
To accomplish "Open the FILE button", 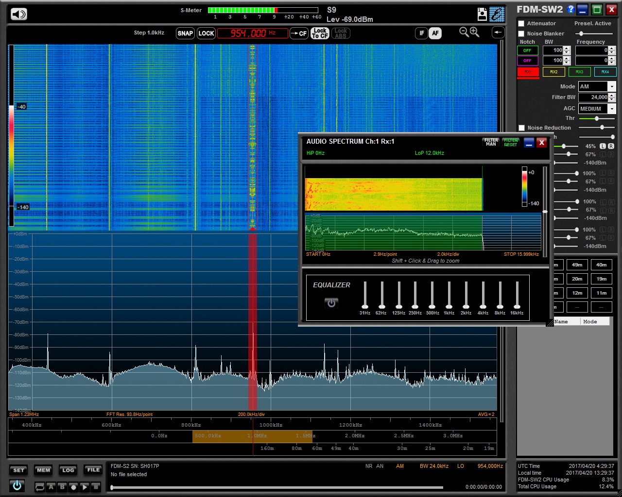I will point(93,470).
